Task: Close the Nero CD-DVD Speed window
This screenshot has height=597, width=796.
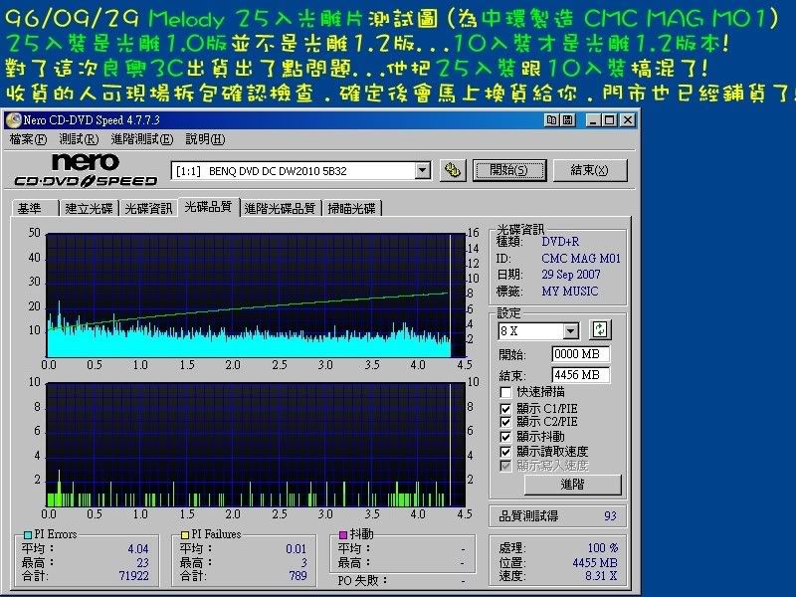Action: pos(628,120)
